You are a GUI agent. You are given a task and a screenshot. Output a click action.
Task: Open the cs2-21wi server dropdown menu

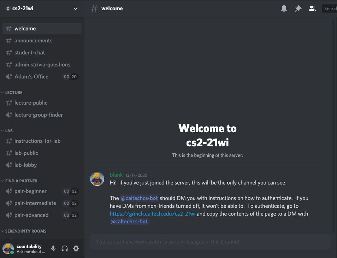tap(76, 8)
